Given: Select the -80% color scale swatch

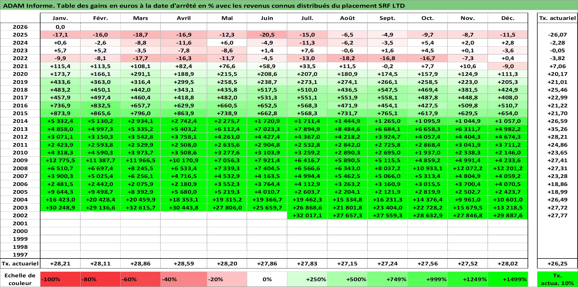Looking at the screenshot, I should tap(100, 279).
